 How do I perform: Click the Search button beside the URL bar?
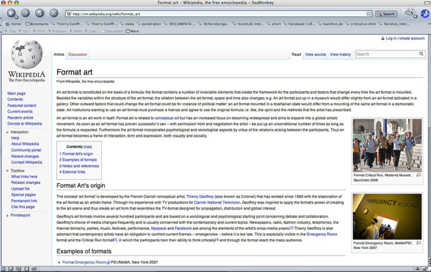(386, 14)
